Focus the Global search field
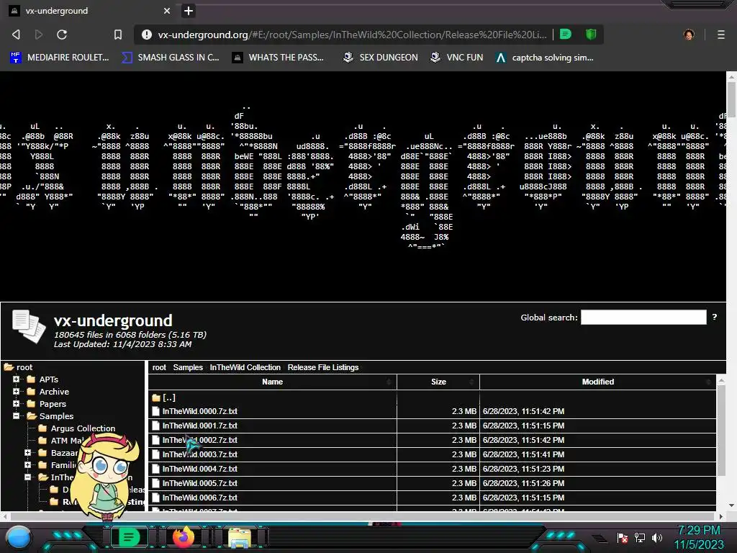 pyautogui.click(x=643, y=318)
